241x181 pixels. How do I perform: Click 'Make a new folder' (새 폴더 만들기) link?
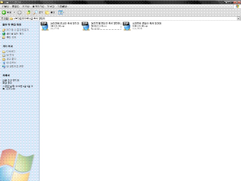click(17, 30)
